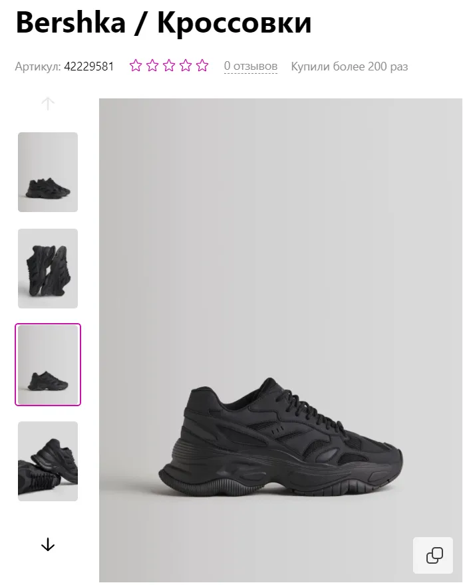The height and width of the screenshot is (585, 463).
Task: Click the Купили более 200 раз text
Action: tap(349, 66)
